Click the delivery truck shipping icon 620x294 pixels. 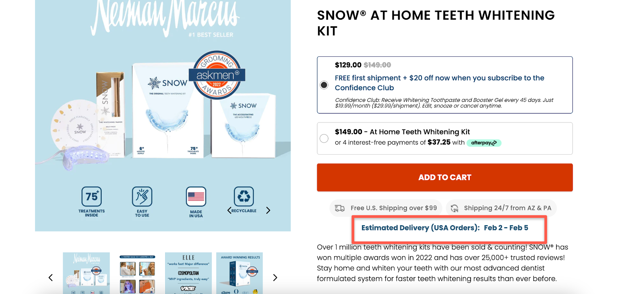340,208
